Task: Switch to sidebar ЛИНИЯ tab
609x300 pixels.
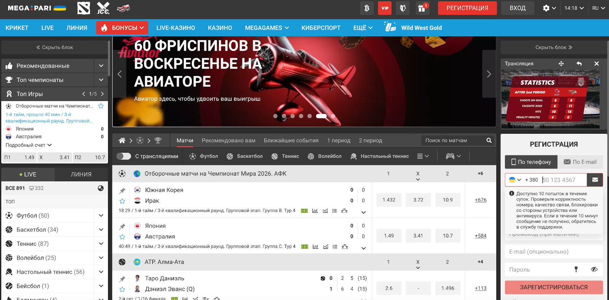Action: point(81,174)
